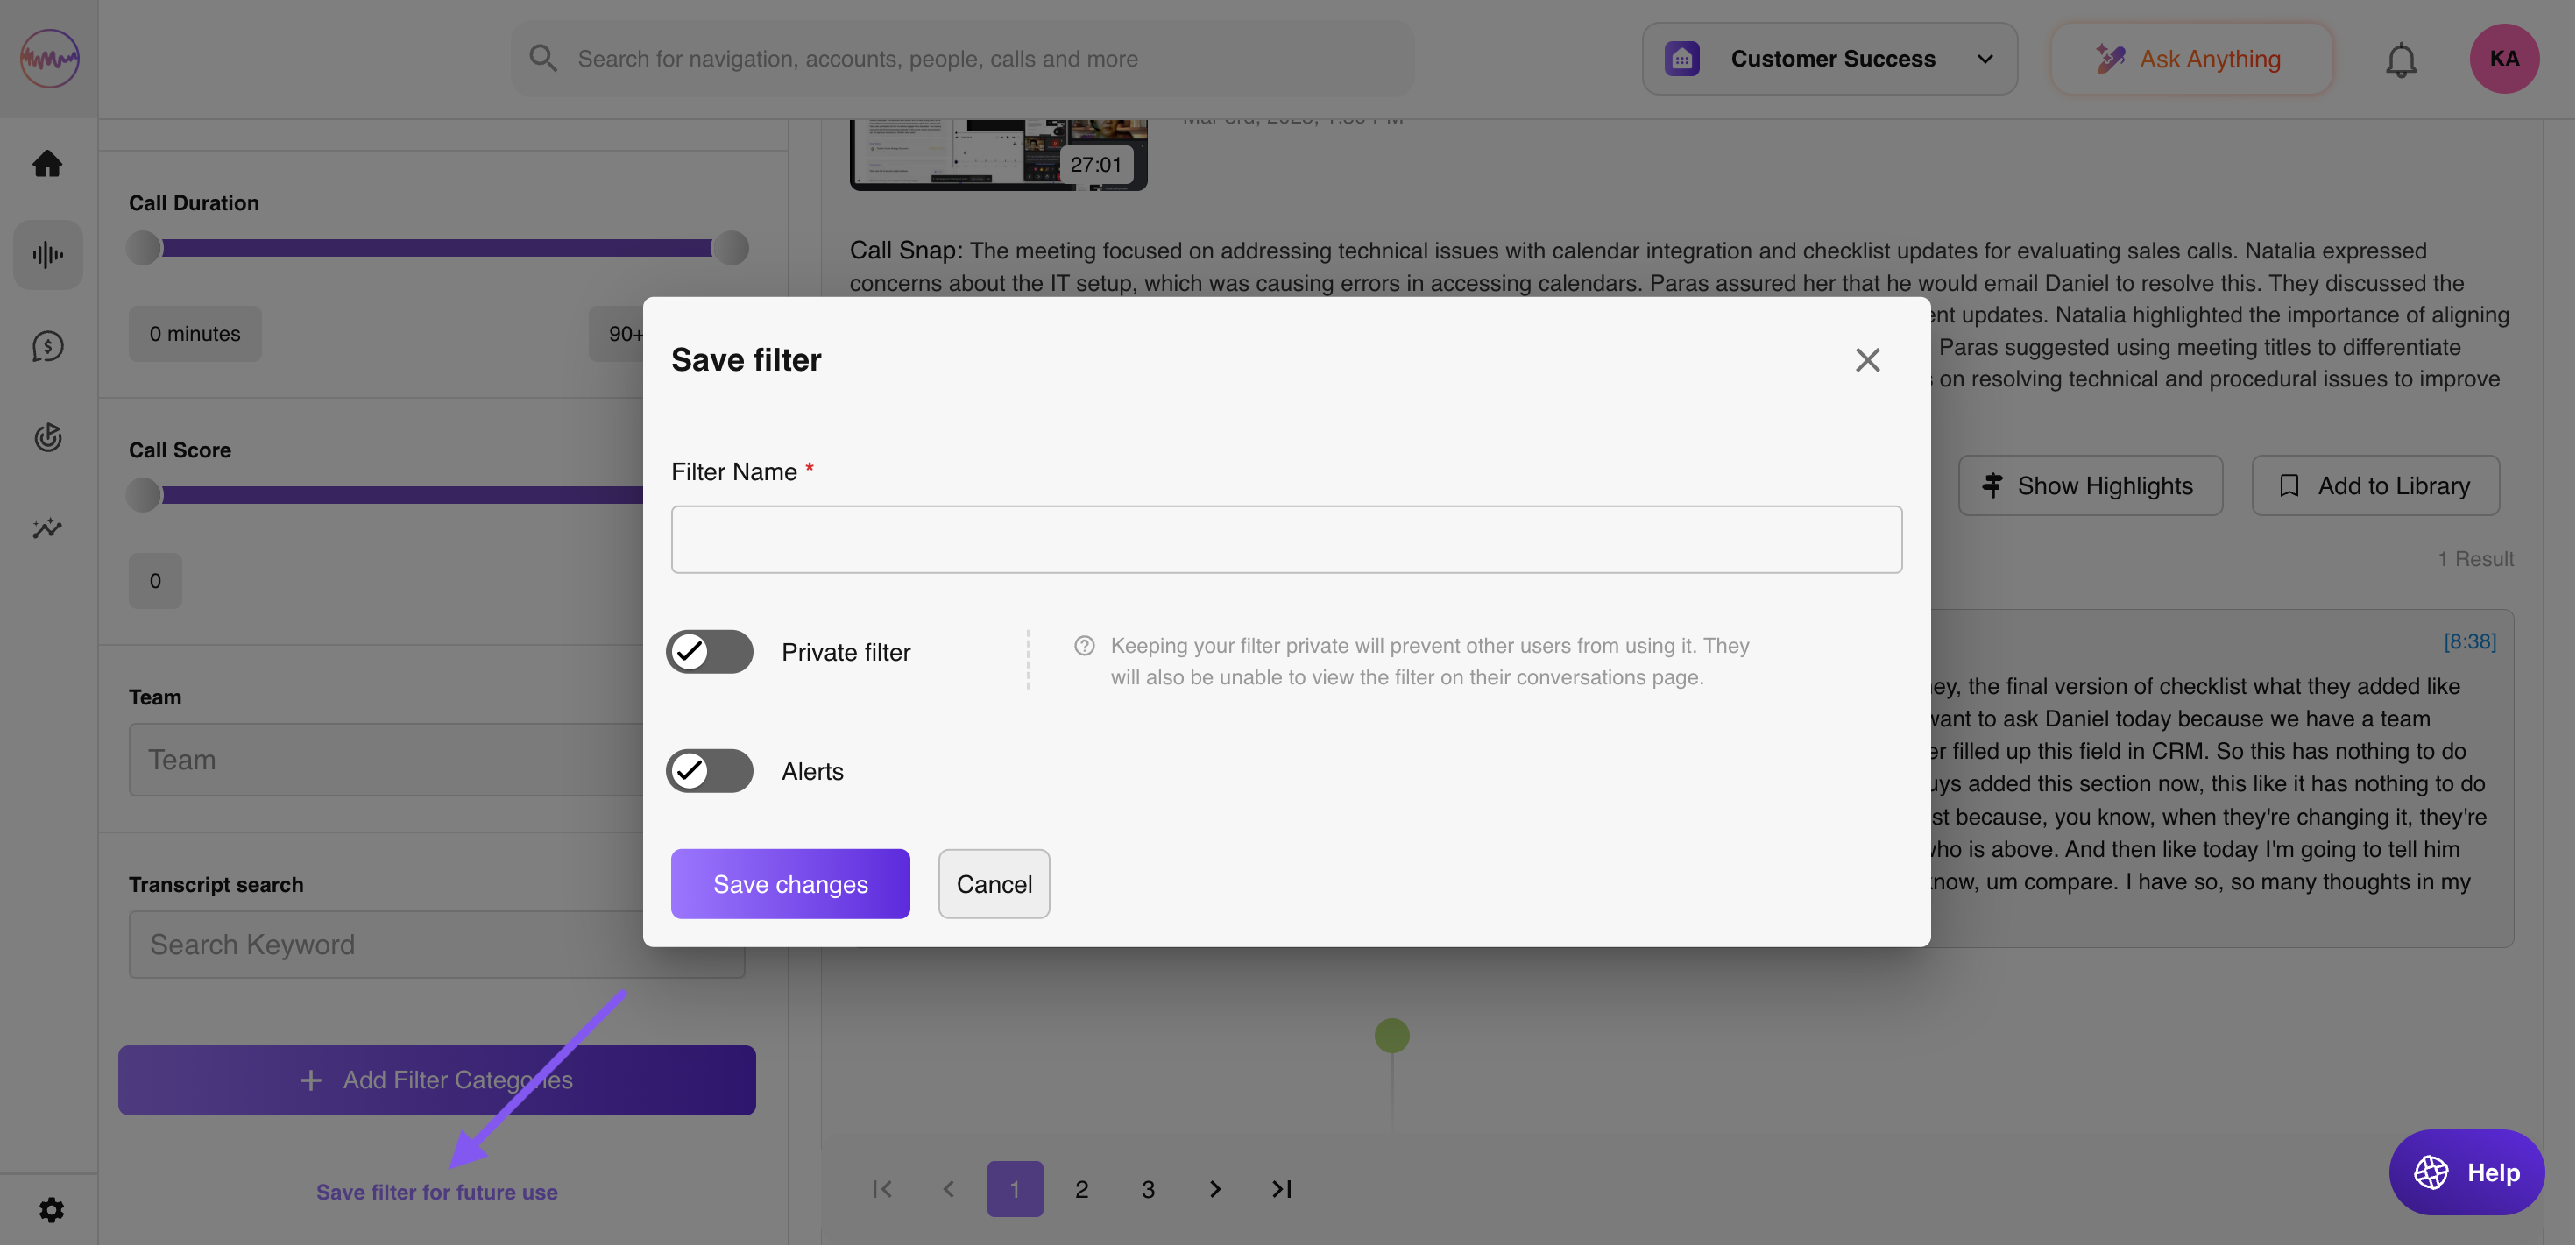
Task: Open the Team dropdown field
Action: pos(385,760)
